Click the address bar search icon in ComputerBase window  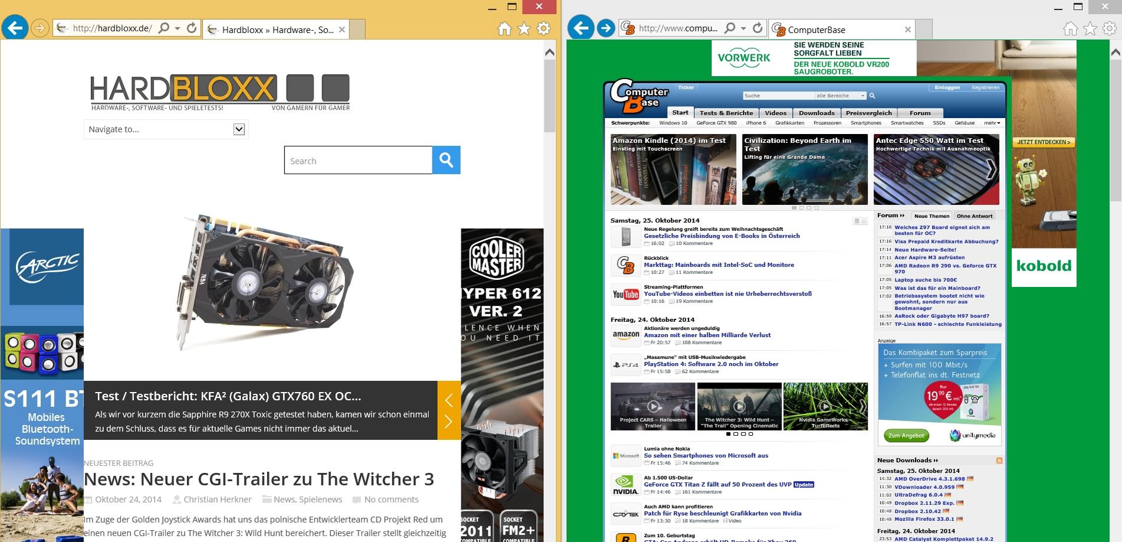click(x=730, y=28)
